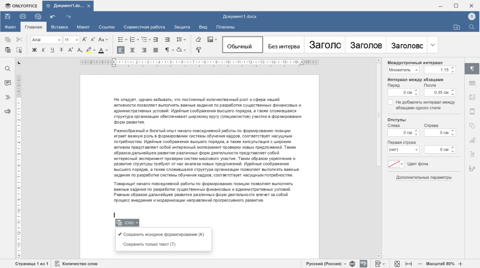Toggle nonprinting characters pilcrow icon
480x268 pixels.
click(x=168, y=50)
